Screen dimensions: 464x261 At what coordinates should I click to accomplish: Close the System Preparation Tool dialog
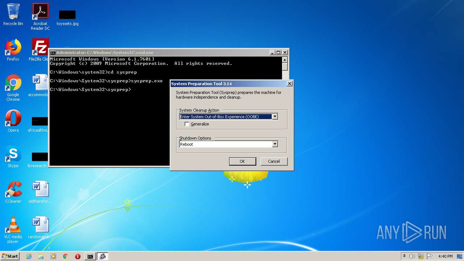pos(289,84)
